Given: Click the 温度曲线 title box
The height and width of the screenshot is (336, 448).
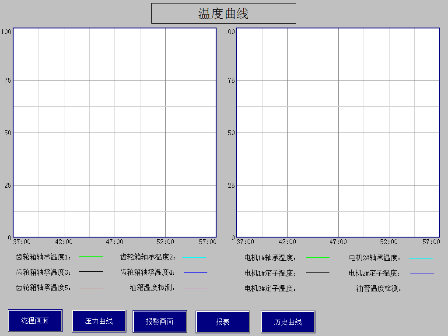Looking at the screenshot, I should 224,14.
